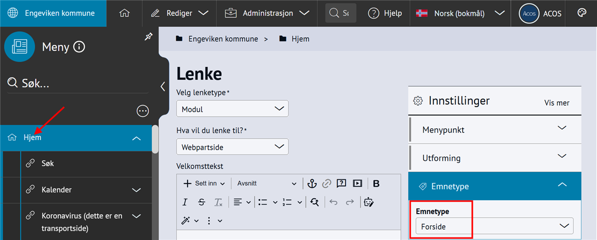This screenshot has width=597, height=240.
Task: Open the Emnetype dropdown showing Forside
Action: [494, 226]
